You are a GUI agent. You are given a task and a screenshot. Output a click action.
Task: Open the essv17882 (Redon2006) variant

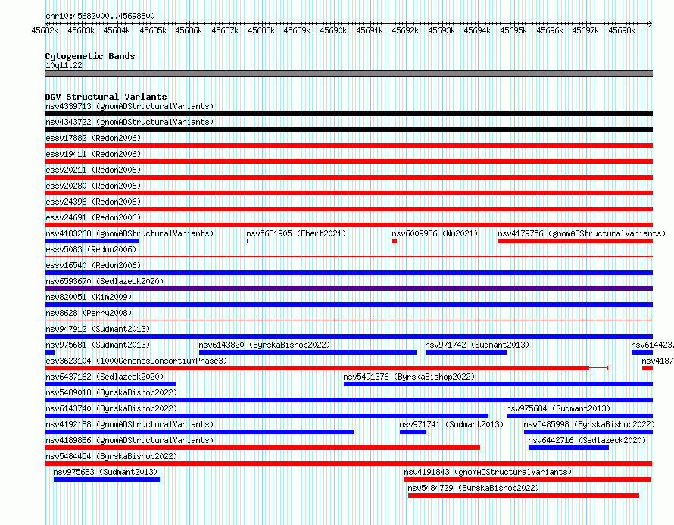click(93, 138)
